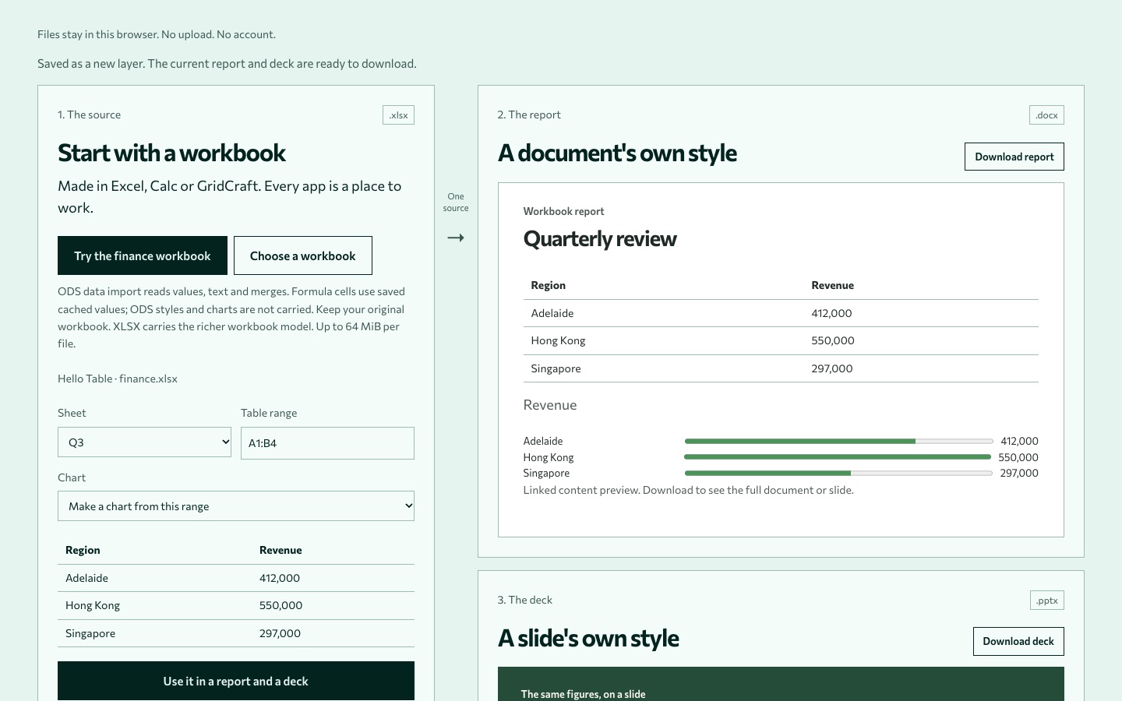Click 550,000 value in source table
The width and height of the screenshot is (1122, 701).
[x=281, y=605]
